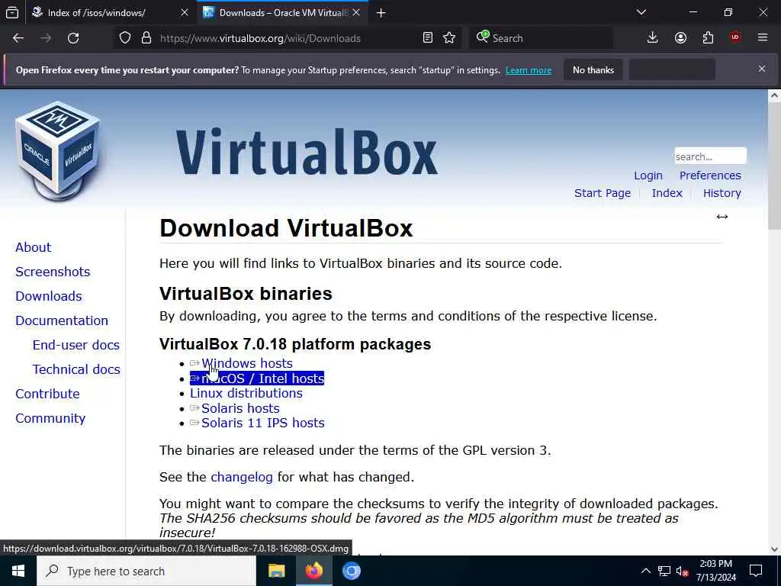Open the changelog link

[x=242, y=477]
